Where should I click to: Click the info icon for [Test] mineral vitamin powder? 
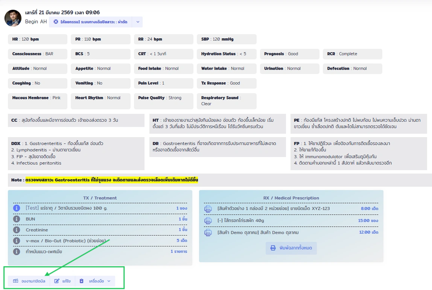pos(17,208)
